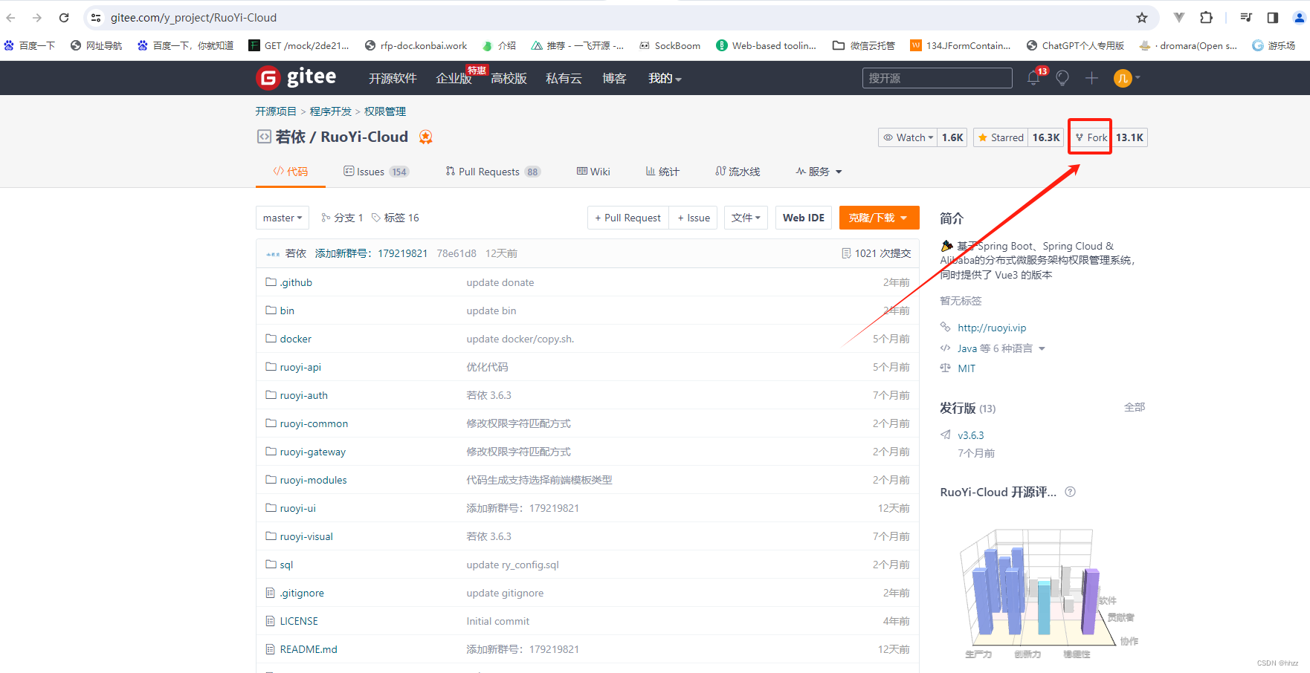Viewport: 1310px width, 673px height.
Task: Go back in browser history
Action: coord(11,18)
